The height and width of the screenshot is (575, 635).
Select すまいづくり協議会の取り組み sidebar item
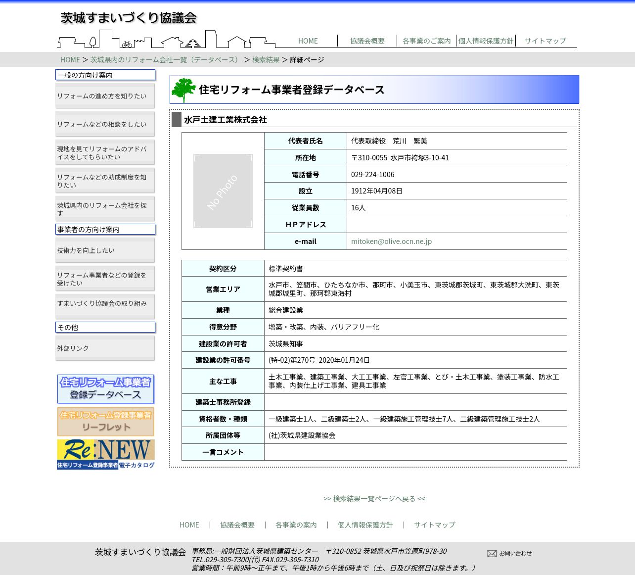105,307
